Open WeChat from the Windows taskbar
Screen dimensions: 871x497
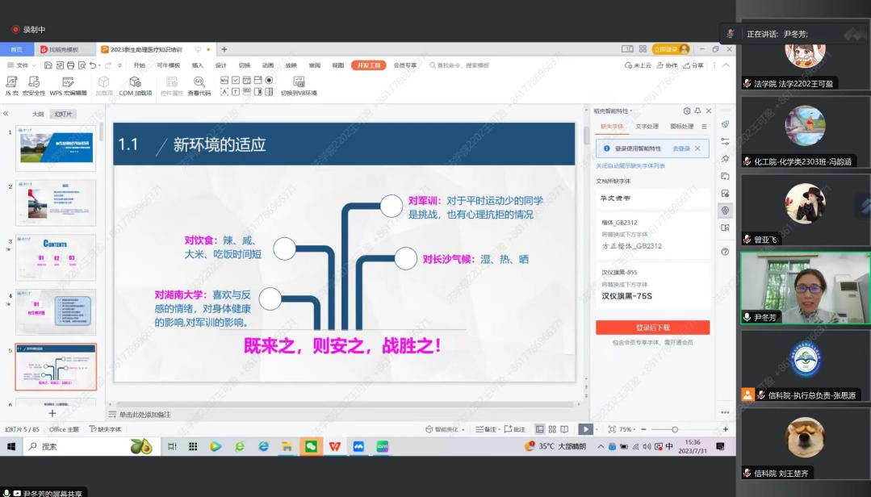(311, 446)
